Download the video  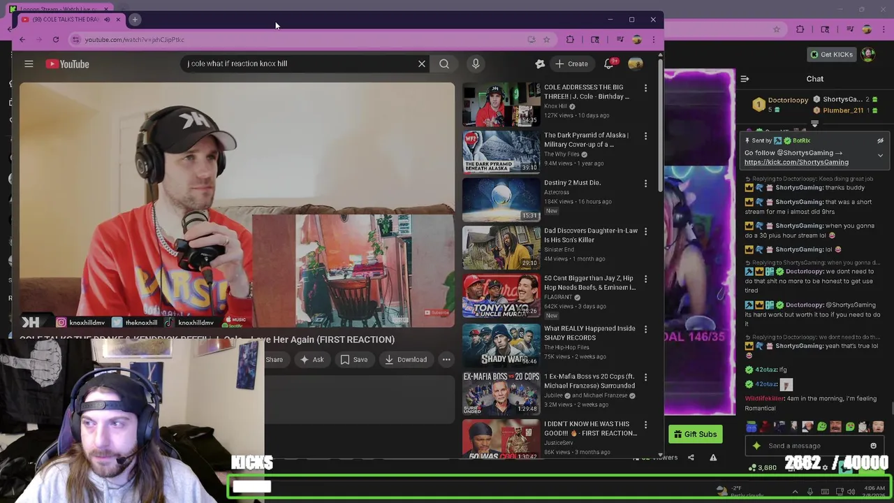coord(406,360)
